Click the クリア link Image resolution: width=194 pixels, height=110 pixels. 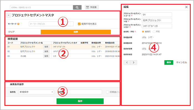pyautogui.click(x=11, y=32)
